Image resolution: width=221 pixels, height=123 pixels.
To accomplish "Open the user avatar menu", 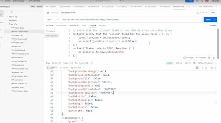I will tap(207, 1).
